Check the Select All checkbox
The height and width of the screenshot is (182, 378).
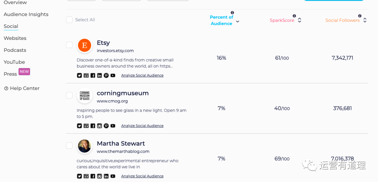coord(69,20)
